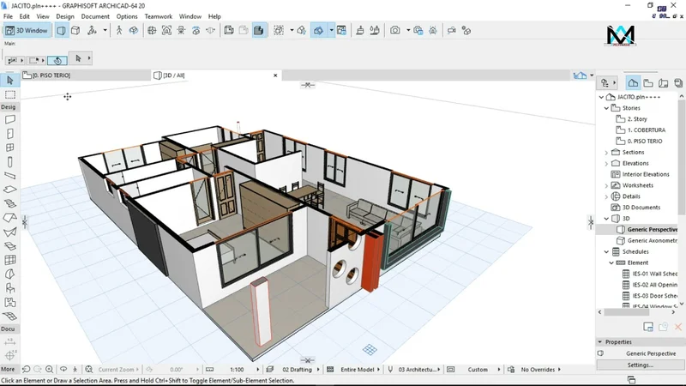Expand the Elevations tree node

point(606,163)
